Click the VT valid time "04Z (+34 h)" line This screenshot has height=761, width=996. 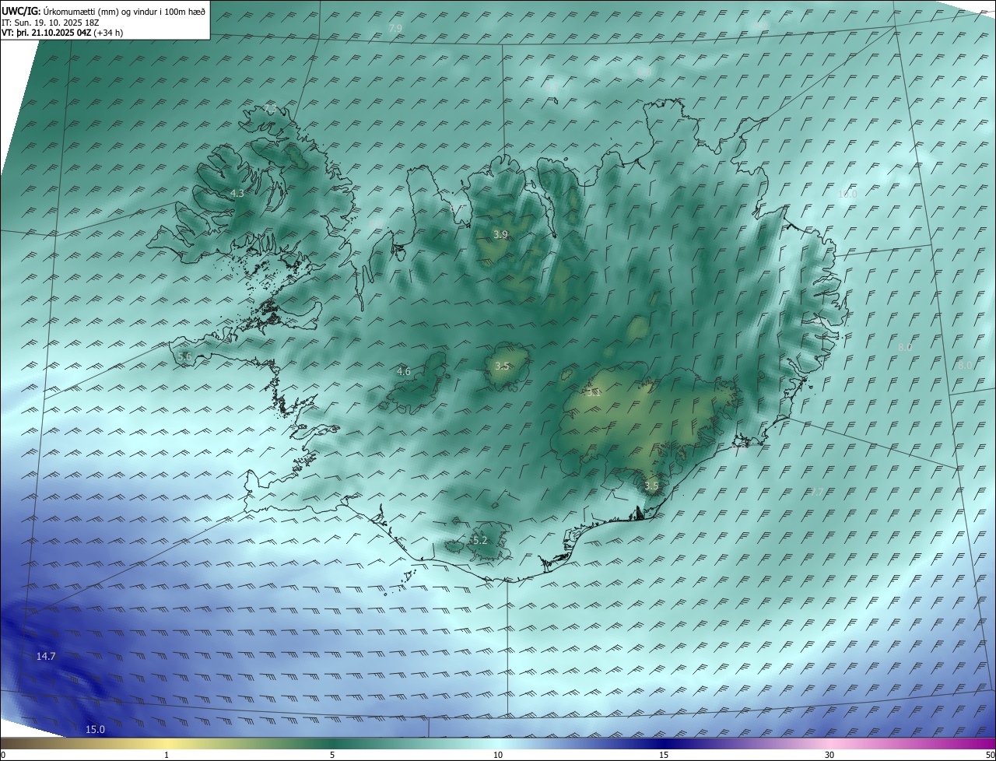(62, 33)
